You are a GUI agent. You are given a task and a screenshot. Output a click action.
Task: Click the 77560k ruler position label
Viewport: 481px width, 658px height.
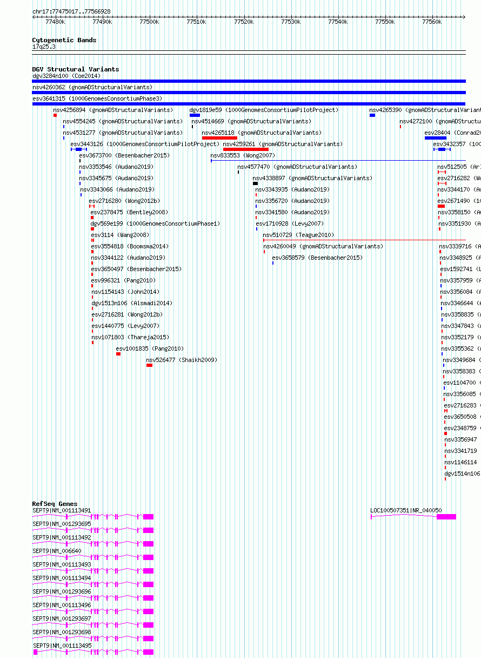432,22
